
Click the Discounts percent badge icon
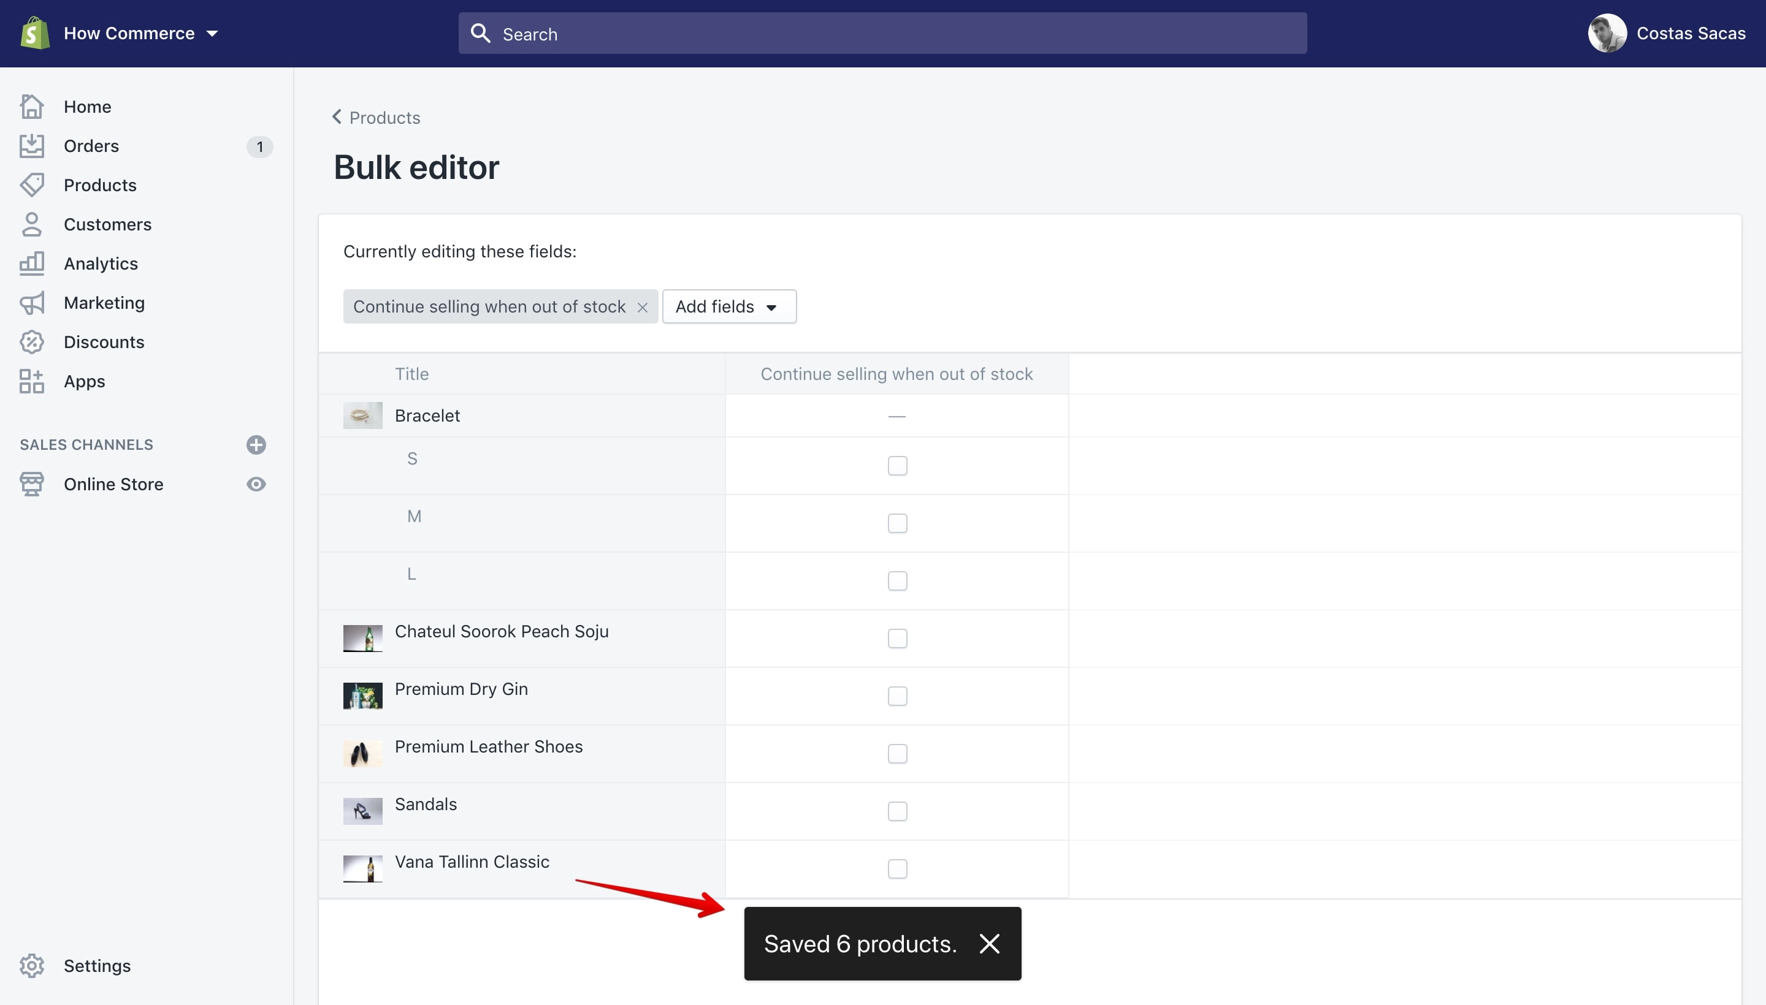[32, 343]
